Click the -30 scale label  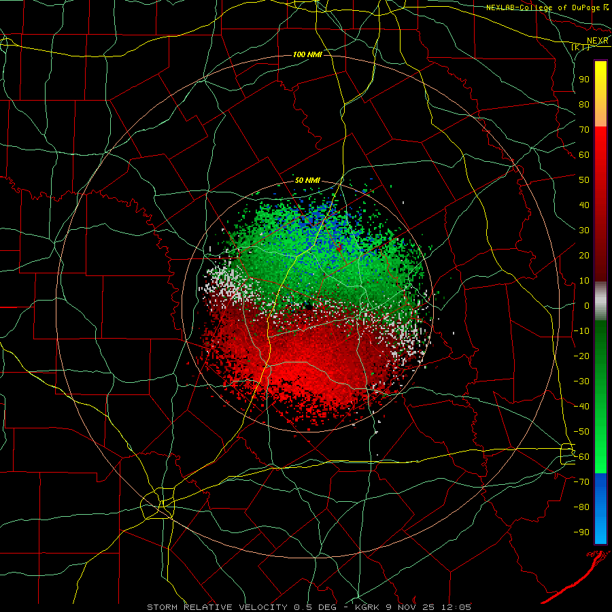coord(581,381)
